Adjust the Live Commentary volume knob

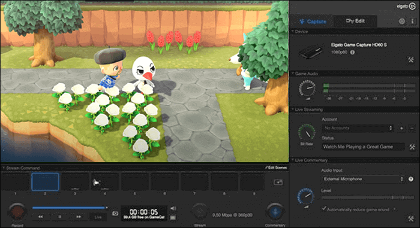pos(306,196)
